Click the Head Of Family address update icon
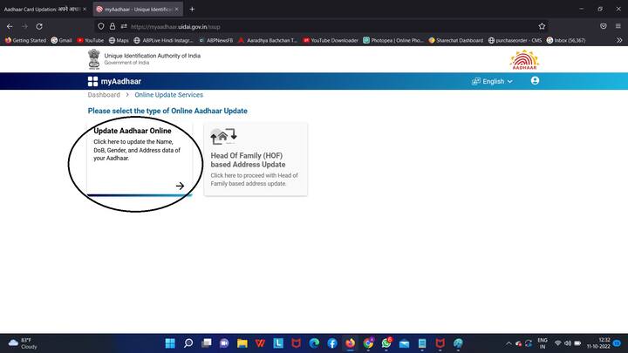The image size is (628, 353). (223, 136)
